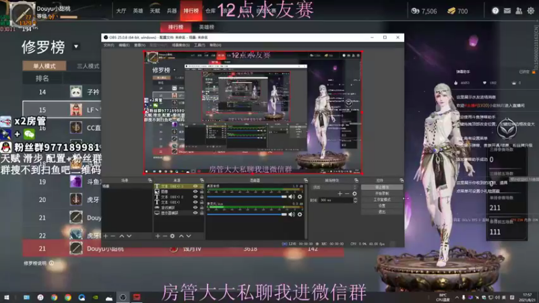Screen dimensions: 539x303
Task: Mute microphone/Aux speaker icon
Action: 292,214
